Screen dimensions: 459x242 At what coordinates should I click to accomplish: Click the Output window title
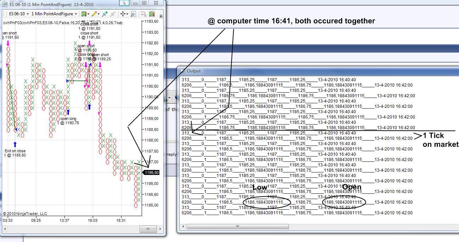pos(194,71)
